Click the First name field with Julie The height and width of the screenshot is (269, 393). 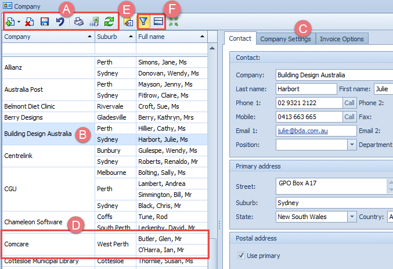(384, 89)
